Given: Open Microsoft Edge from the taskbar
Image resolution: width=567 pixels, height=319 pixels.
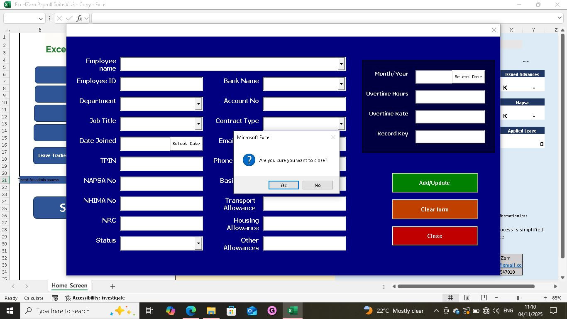Looking at the screenshot, I should 191,311.
